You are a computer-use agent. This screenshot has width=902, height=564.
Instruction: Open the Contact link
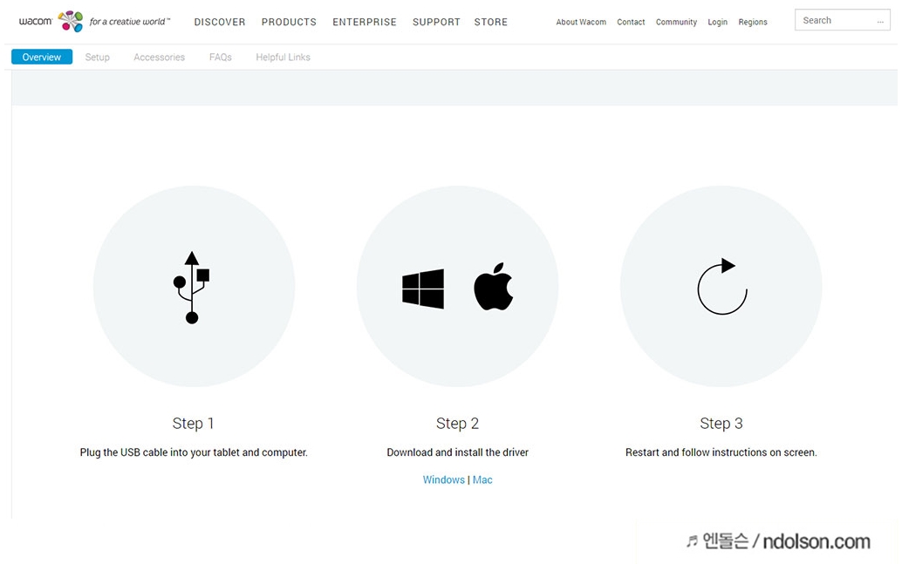coord(631,22)
